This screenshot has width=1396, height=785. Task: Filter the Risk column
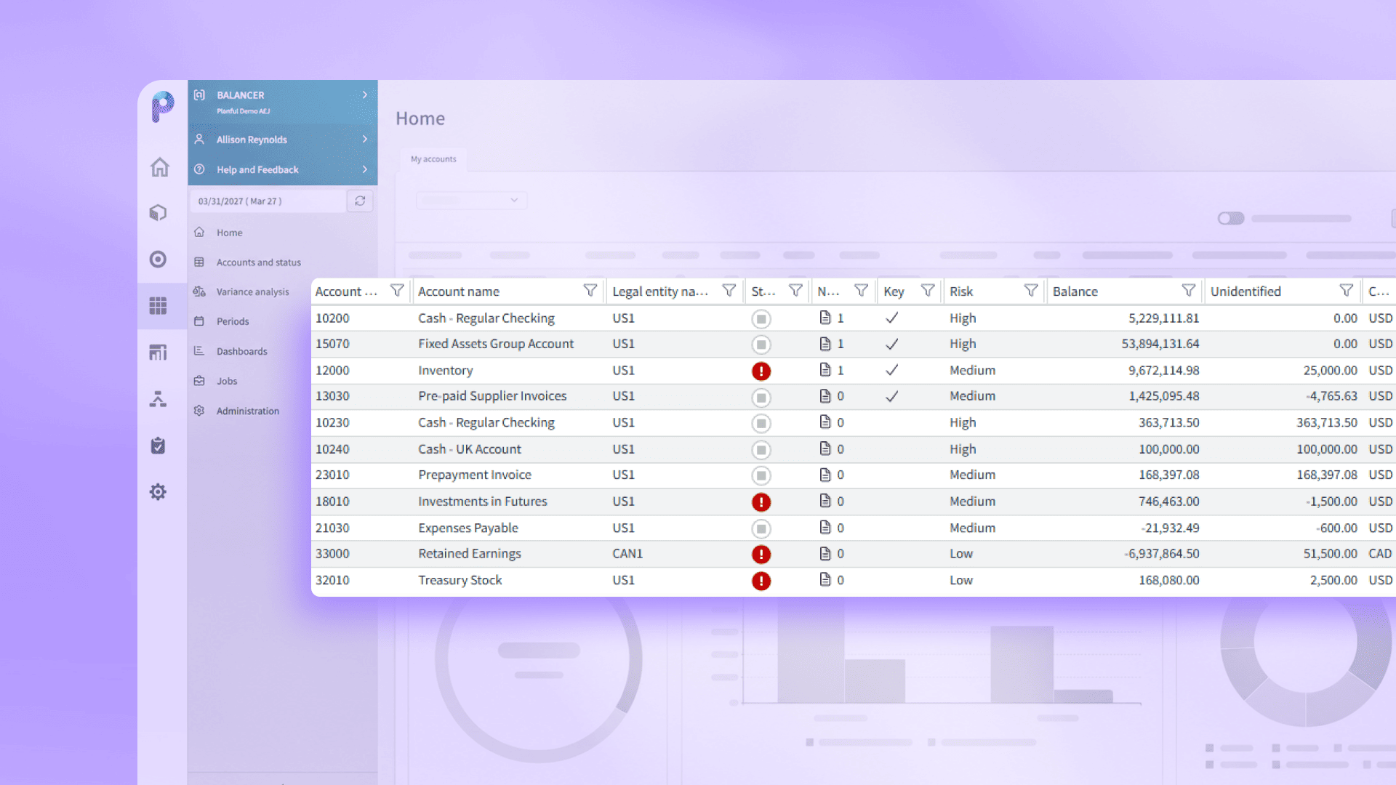(1031, 291)
